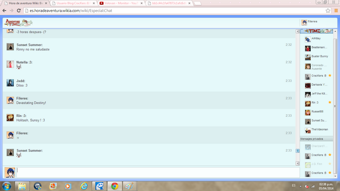
Task: Open Windows Media Player from taskbar
Action: point(68,186)
